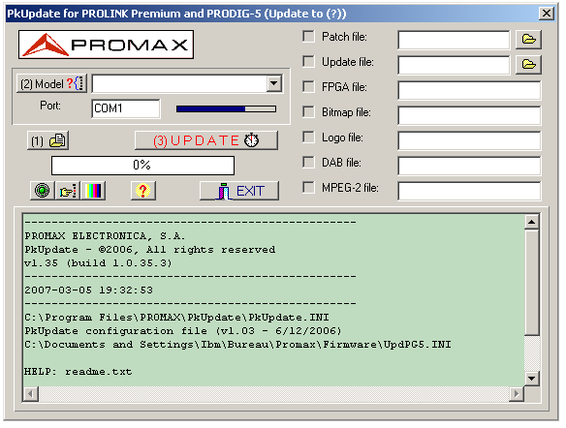Check the DAB file checkbox
The image size is (566, 428).
click(308, 163)
